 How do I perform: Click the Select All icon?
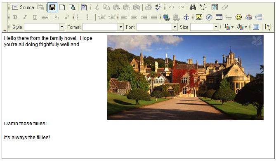coord(215,7)
